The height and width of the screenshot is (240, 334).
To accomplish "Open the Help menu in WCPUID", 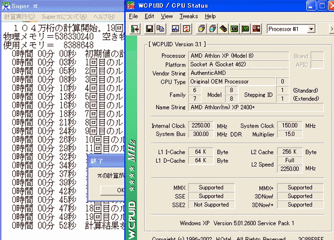I will [x=210, y=16].
